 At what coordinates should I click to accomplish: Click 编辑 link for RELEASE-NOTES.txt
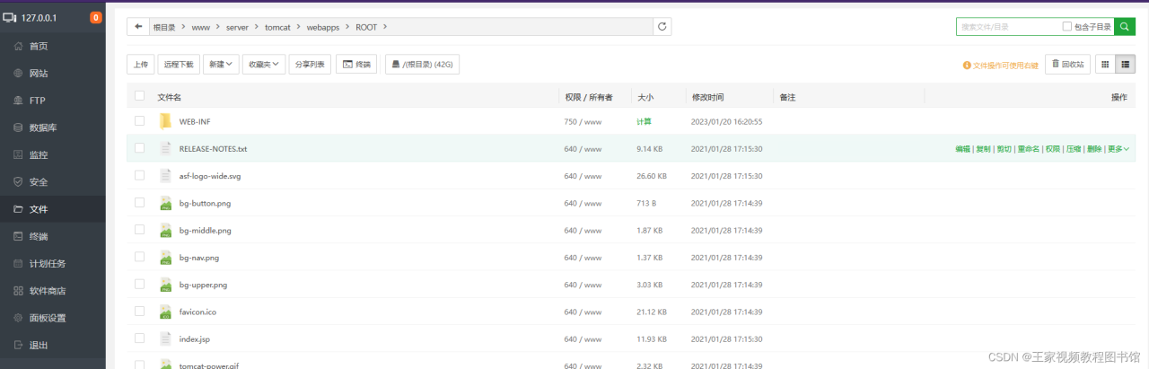click(962, 149)
